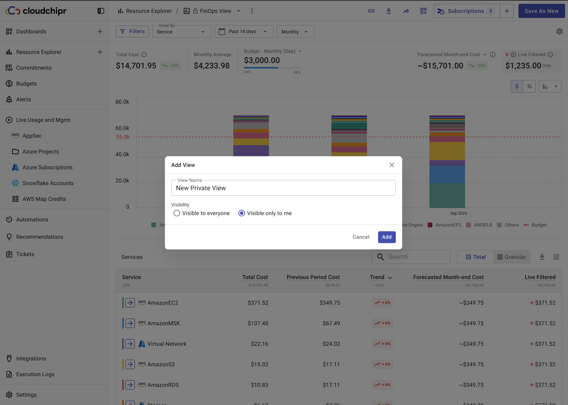Collapse the sidebar panel icon

[101, 11]
